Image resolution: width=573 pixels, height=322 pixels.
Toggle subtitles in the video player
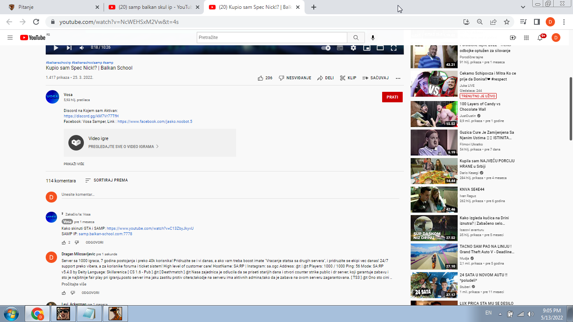click(340, 48)
